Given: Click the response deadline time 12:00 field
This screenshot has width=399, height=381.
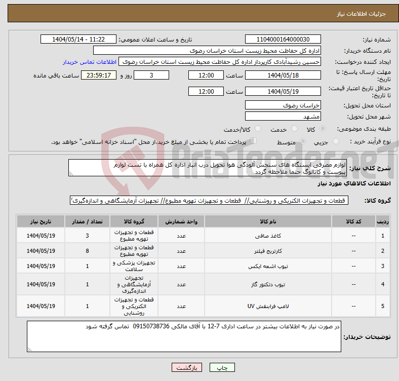Looking at the screenshot, I should tap(206, 75).
